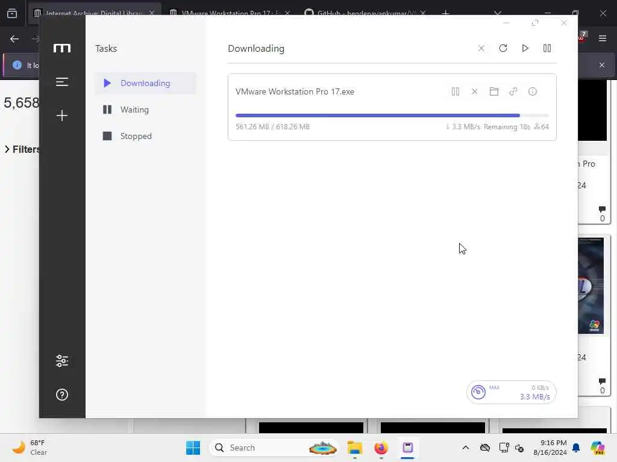The height and width of the screenshot is (462, 617).
Task: Click the Motrix logo in the sidebar
Action: click(x=62, y=48)
